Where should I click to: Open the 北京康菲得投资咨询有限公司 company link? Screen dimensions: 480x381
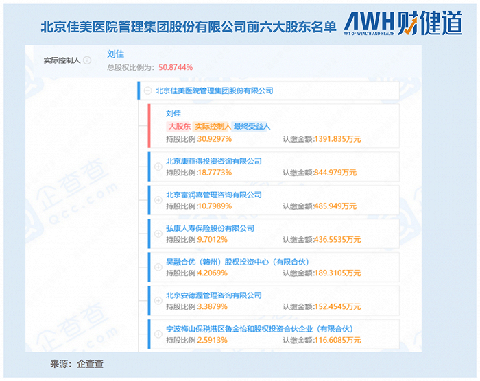pos(214,161)
